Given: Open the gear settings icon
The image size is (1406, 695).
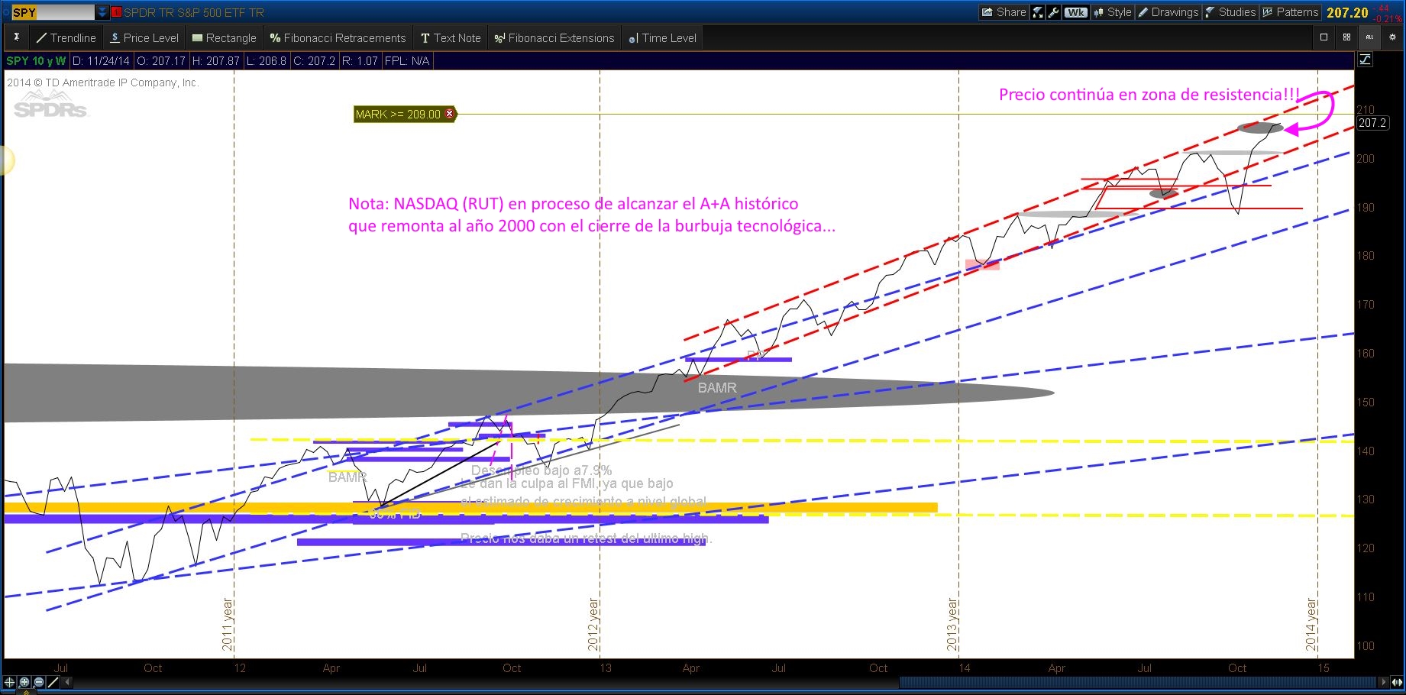Looking at the screenshot, I should tap(1391, 37).
